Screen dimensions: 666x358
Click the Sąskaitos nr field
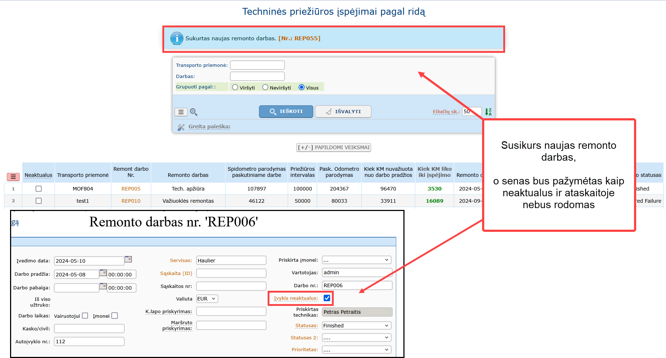(231, 286)
